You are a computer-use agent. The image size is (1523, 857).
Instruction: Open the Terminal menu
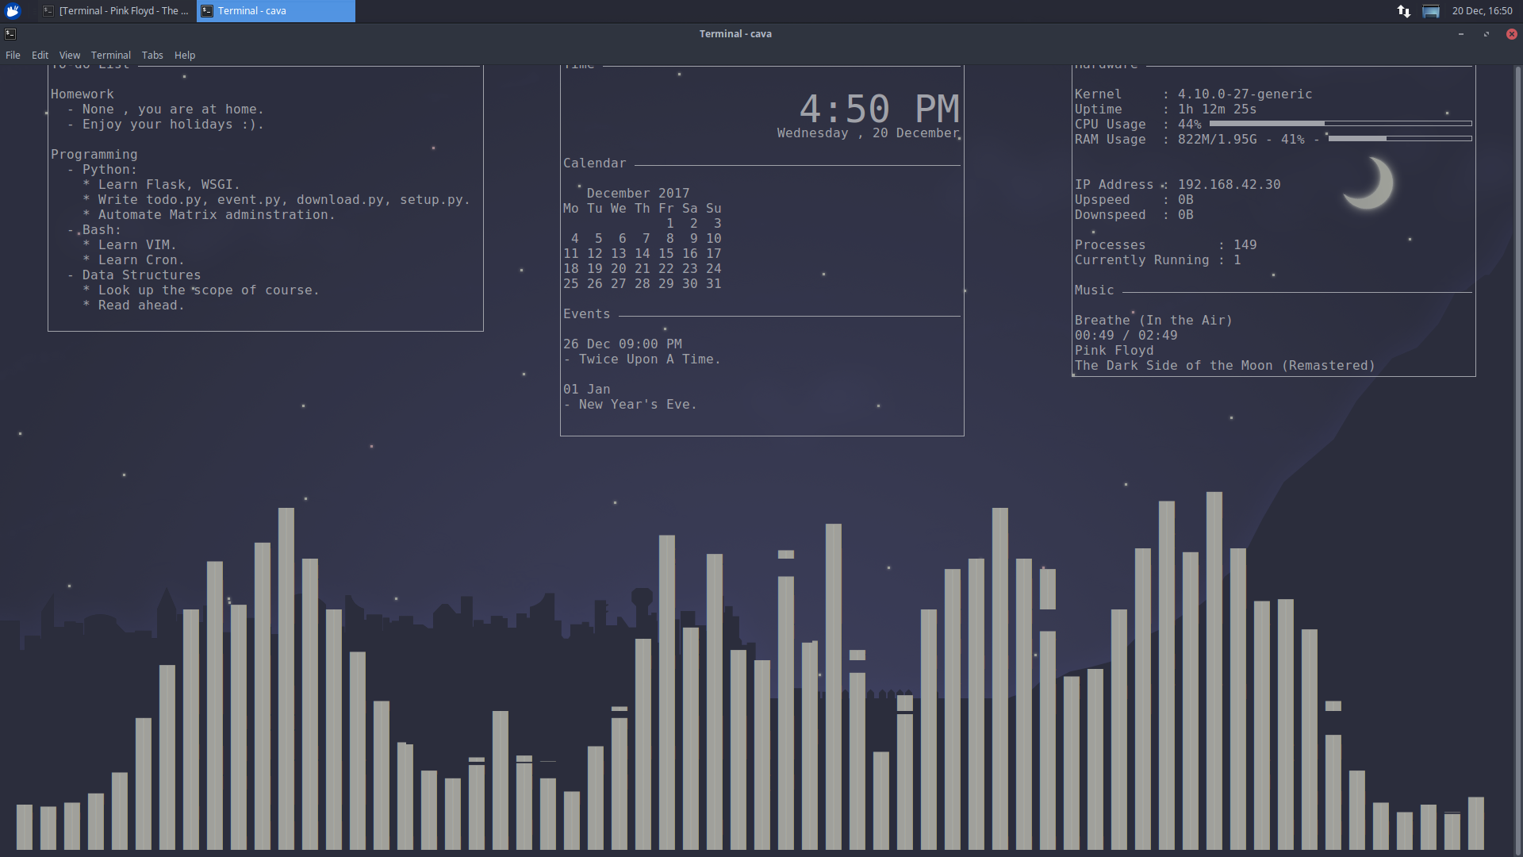pyautogui.click(x=111, y=55)
